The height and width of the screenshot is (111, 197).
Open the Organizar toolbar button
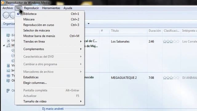[9, 24]
